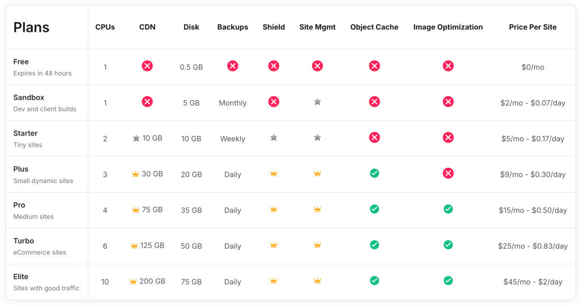Click the Plans table heading

(31, 27)
